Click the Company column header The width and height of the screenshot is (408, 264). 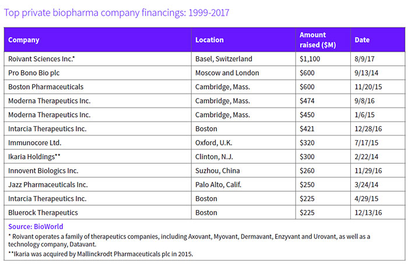click(24, 40)
